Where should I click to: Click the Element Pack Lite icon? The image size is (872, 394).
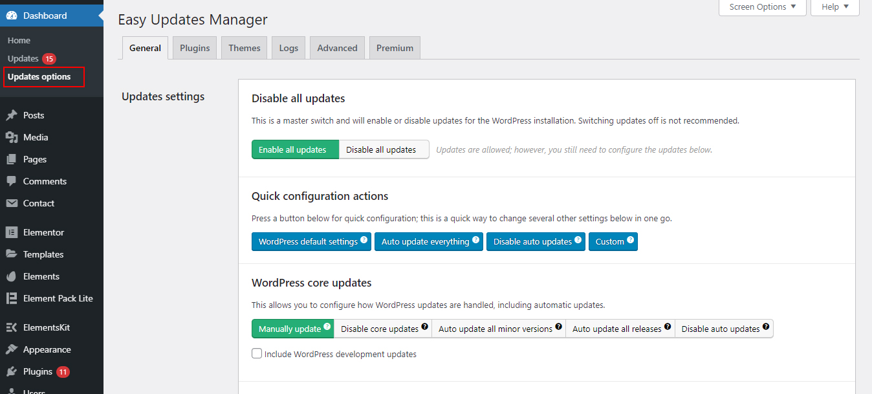coord(12,298)
